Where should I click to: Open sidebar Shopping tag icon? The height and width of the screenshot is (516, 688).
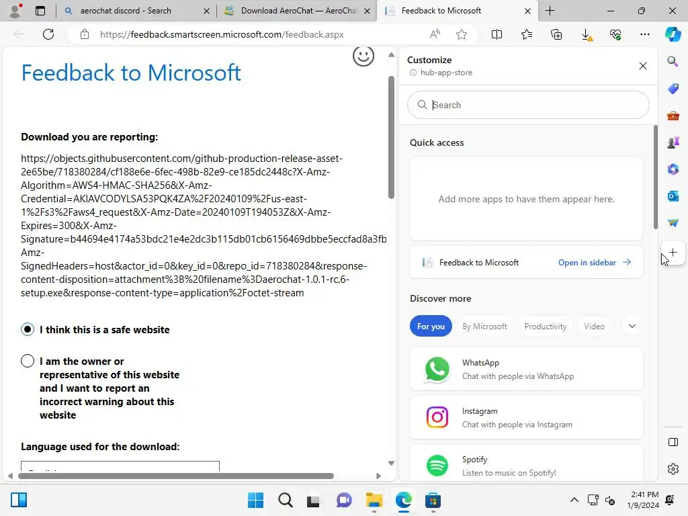pos(673,89)
